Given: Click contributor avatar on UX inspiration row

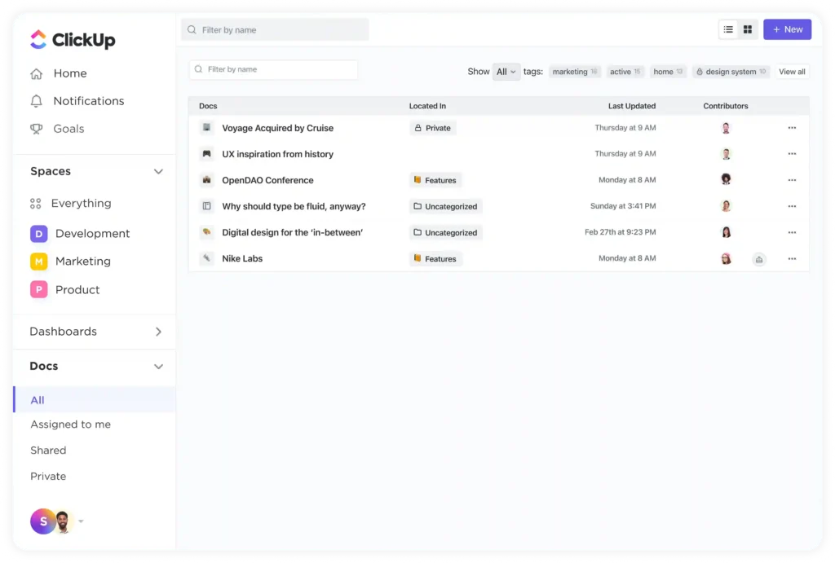Looking at the screenshot, I should (726, 154).
